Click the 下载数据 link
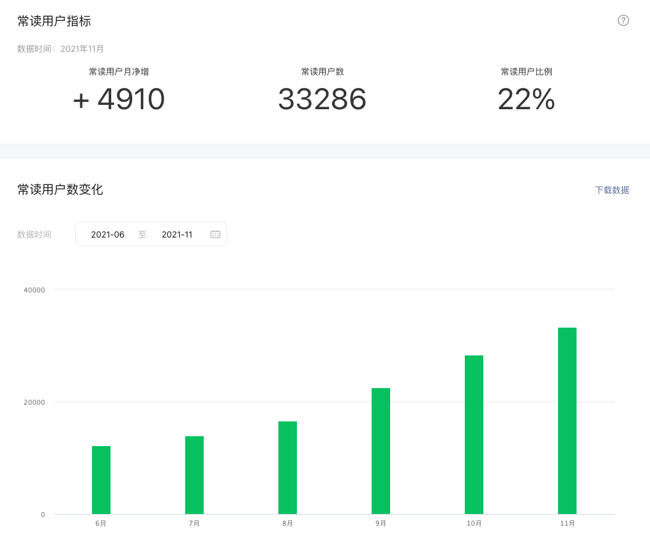Screen dimensions: 650x551 pyautogui.click(x=612, y=190)
